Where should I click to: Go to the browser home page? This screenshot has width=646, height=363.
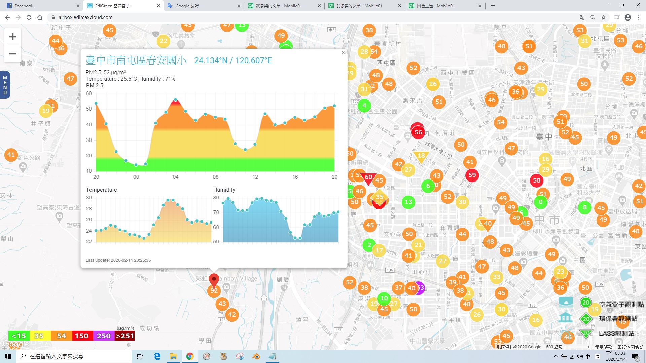(40, 17)
